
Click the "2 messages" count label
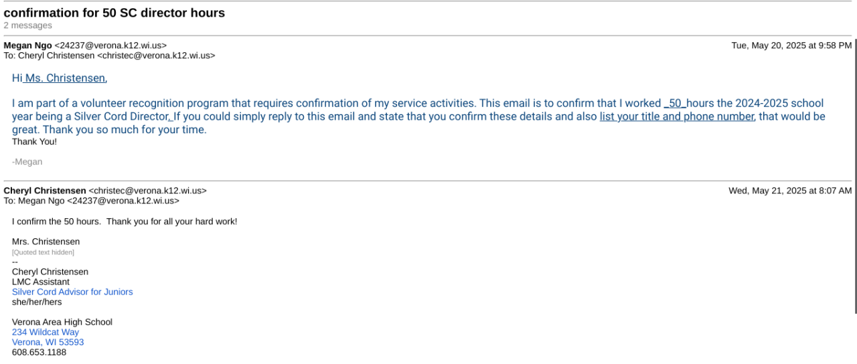27,25
